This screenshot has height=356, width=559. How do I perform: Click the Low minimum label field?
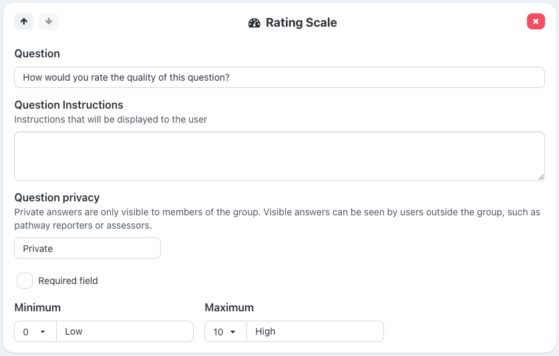125,331
